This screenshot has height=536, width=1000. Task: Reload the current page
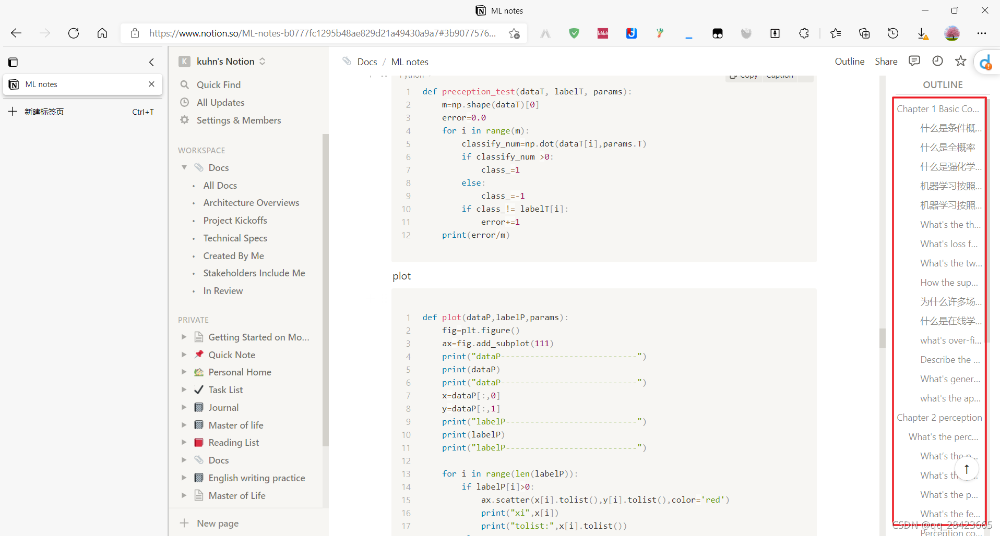tap(74, 33)
